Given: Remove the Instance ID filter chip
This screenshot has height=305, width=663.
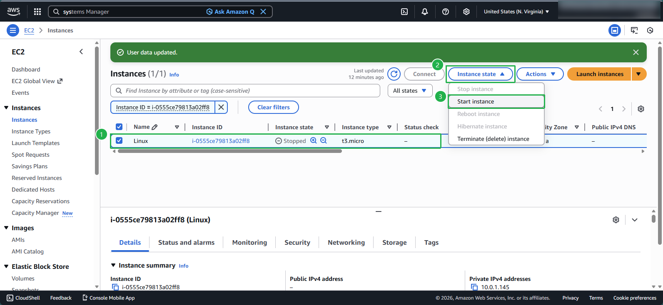Looking at the screenshot, I should tap(221, 107).
